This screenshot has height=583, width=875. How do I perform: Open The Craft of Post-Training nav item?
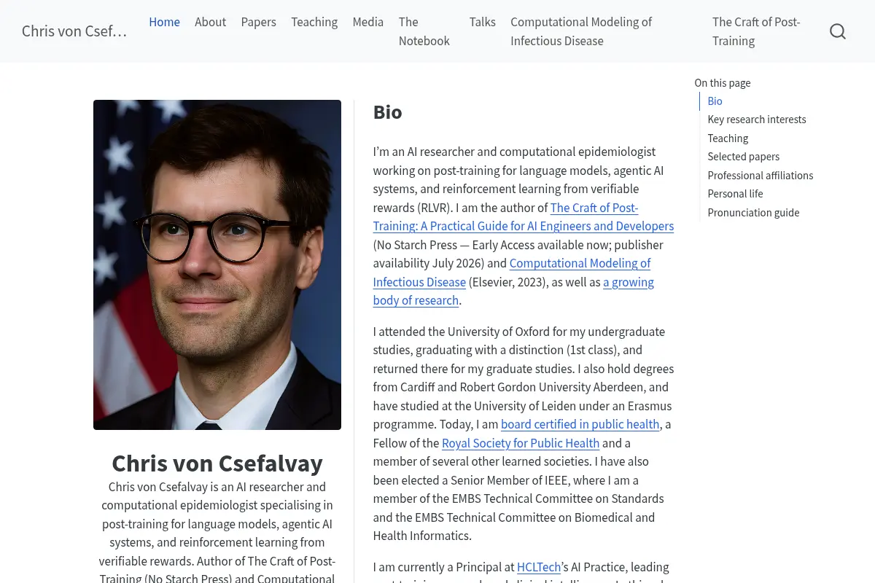coord(756,31)
